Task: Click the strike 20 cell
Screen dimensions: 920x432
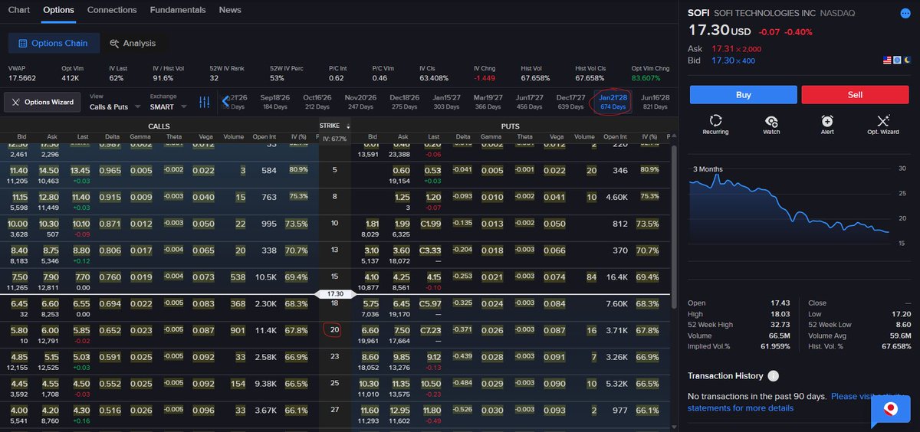Action: (x=334, y=330)
